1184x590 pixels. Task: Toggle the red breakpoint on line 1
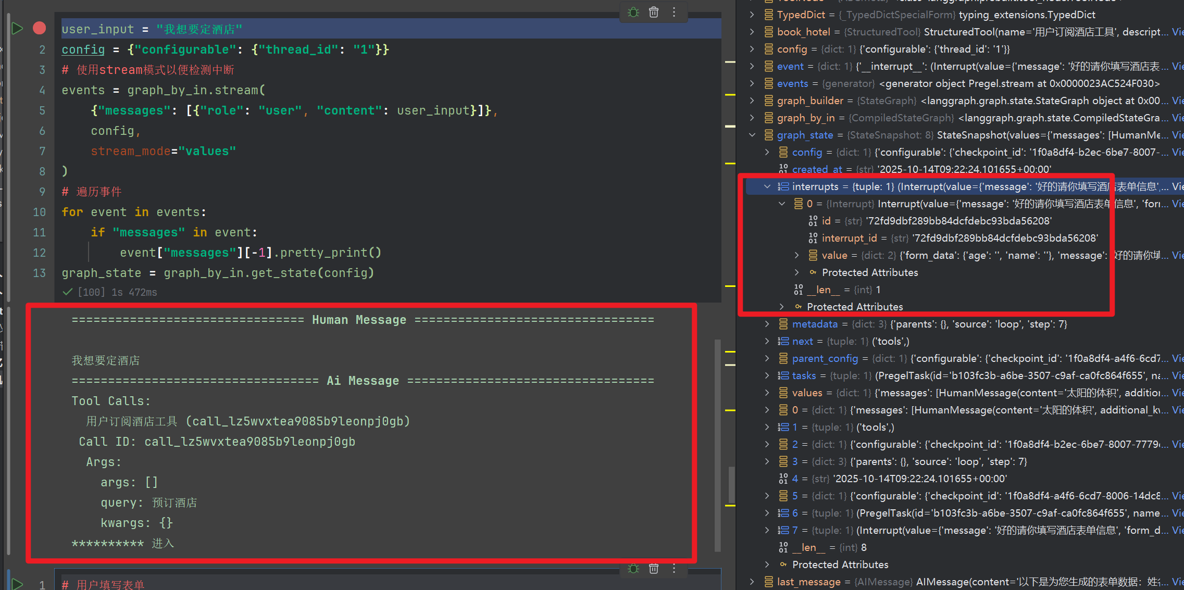pos(39,28)
